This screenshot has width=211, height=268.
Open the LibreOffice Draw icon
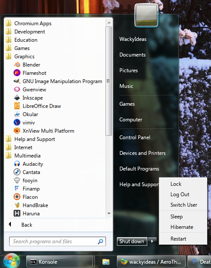coord(17,106)
